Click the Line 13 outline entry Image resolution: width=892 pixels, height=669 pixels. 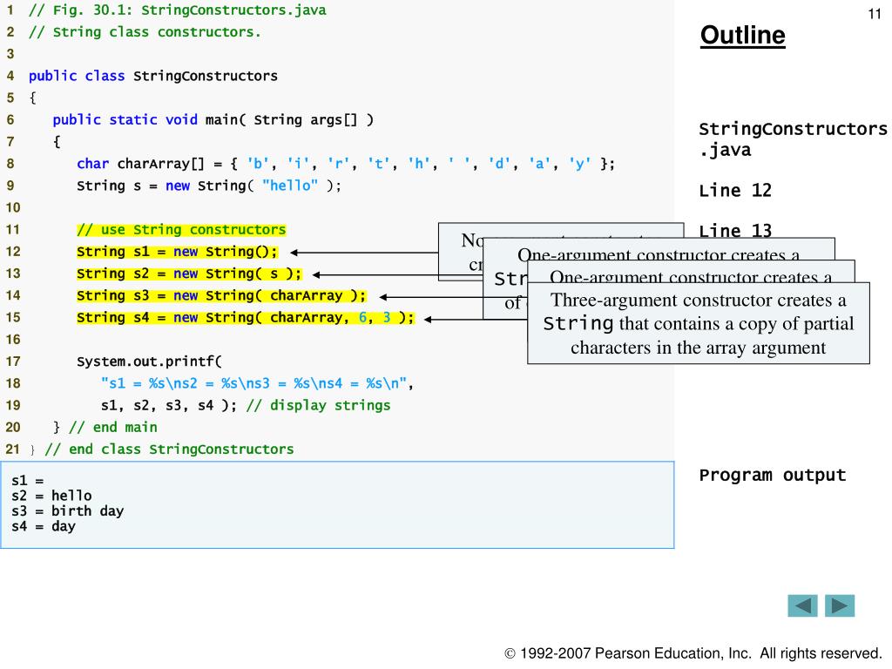click(x=735, y=230)
